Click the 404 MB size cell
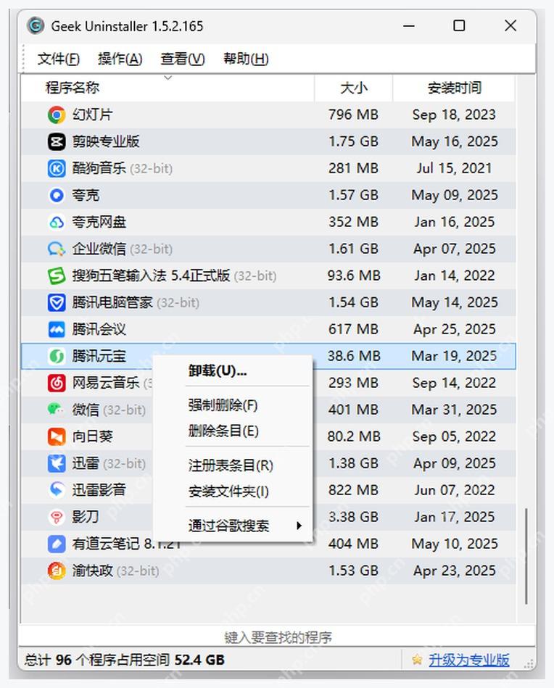 tap(354, 544)
